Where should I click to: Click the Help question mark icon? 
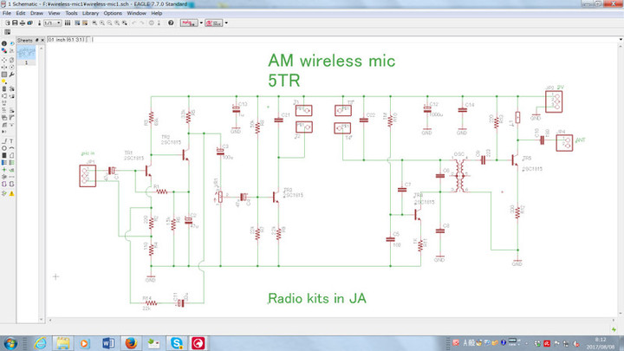[x=171, y=23]
